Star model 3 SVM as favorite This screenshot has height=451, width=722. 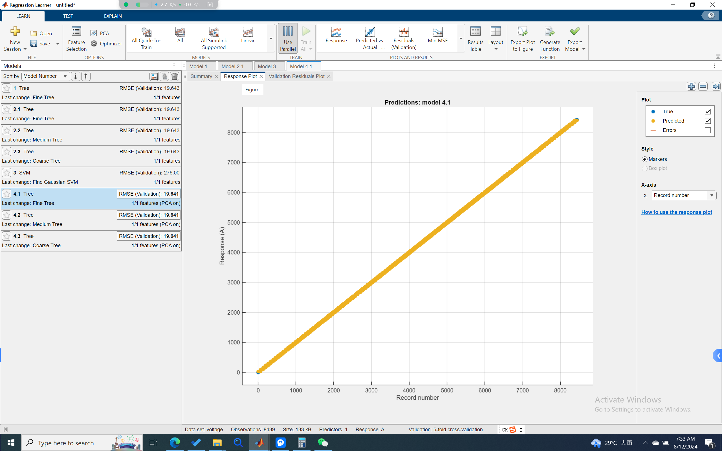[6, 173]
